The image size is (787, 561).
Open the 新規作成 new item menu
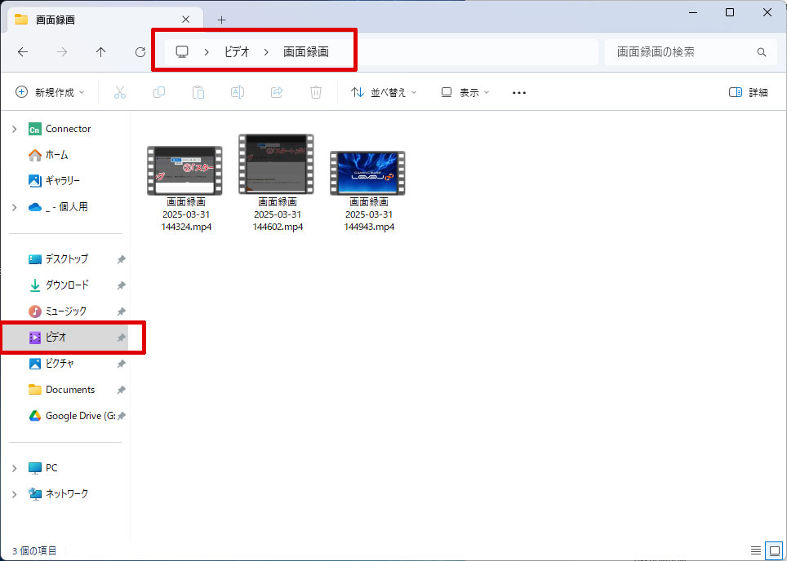(49, 92)
